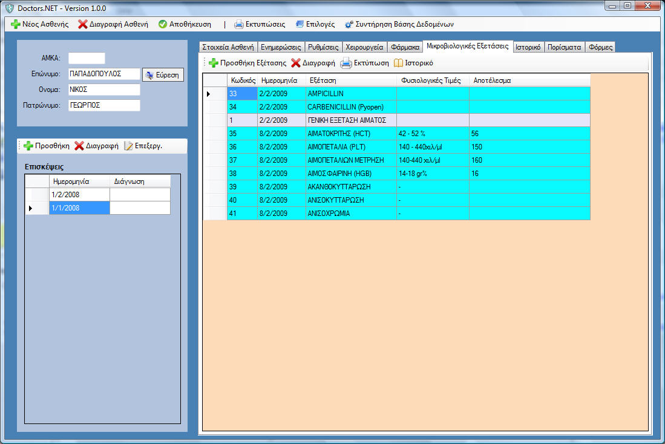Image resolution: width=665 pixels, height=444 pixels.
Task: Click the normal range 14-18 gr%
Action: point(433,174)
